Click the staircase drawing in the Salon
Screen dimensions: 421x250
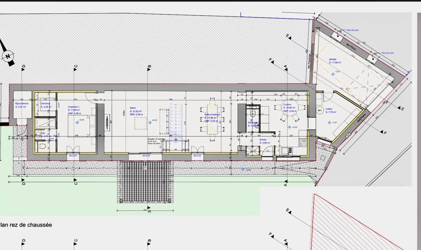pyautogui.click(x=176, y=119)
